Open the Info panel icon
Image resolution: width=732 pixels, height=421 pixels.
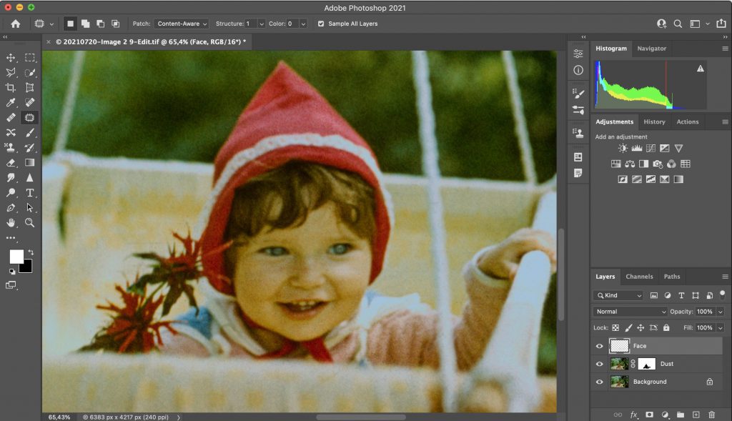coord(578,71)
